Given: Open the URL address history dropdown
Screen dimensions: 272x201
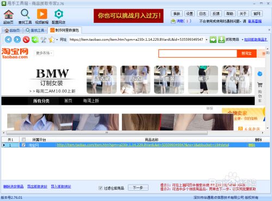Looking at the screenshot, I should [x=206, y=40].
